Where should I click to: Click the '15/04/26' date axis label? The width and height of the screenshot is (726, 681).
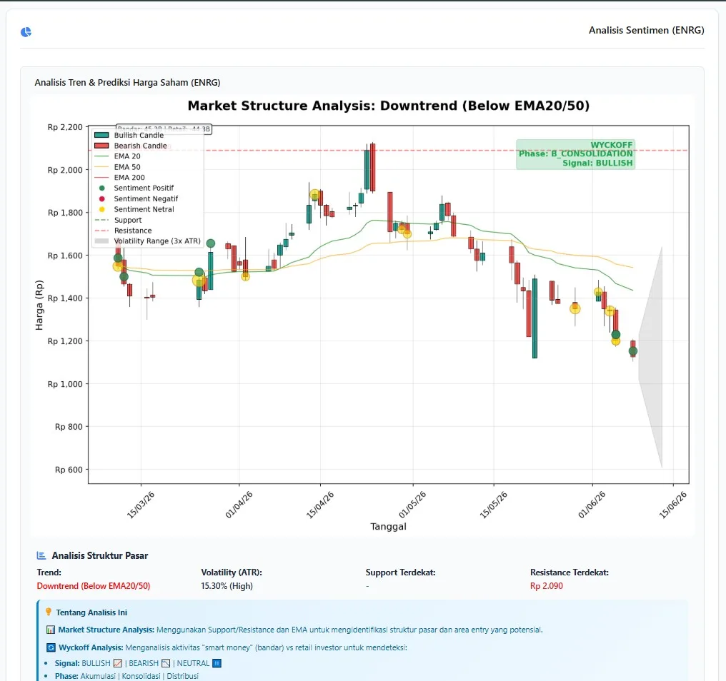tap(320, 505)
